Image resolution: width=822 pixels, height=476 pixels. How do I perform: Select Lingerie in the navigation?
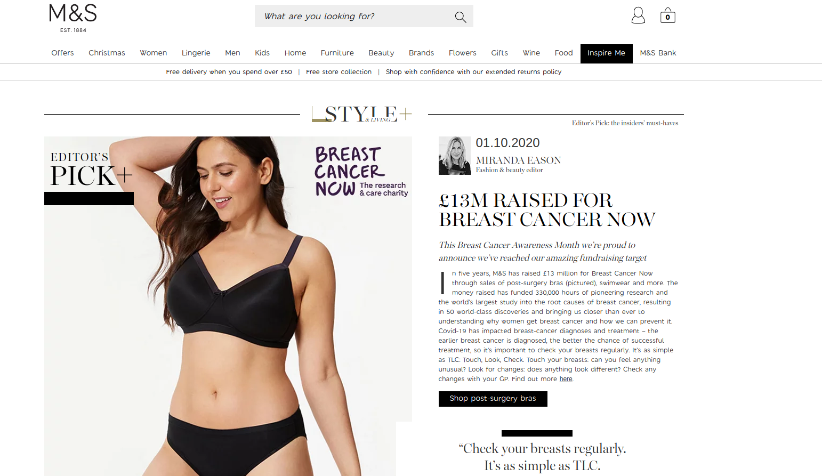(x=196, y=53)
